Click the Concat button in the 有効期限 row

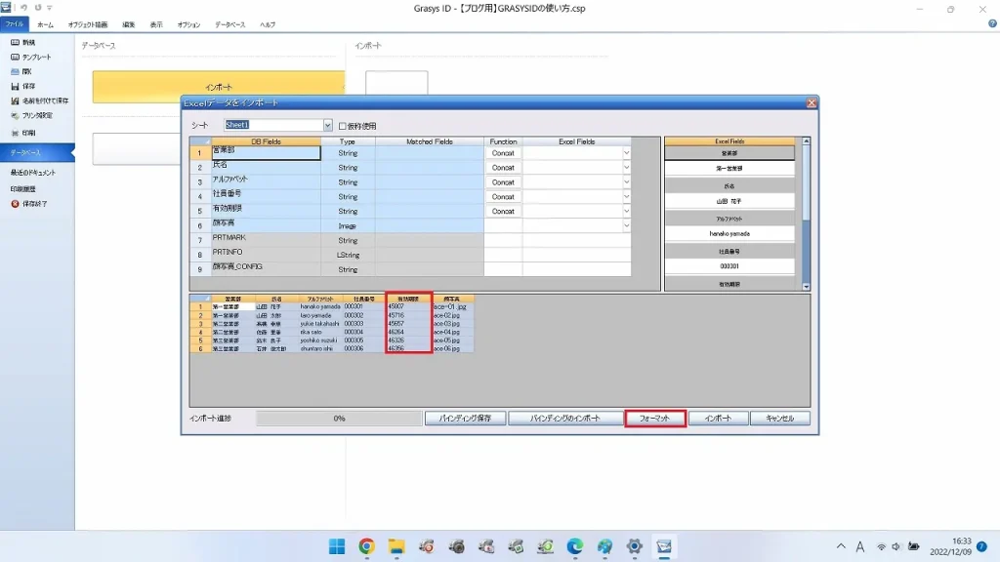tap(503, 211)
